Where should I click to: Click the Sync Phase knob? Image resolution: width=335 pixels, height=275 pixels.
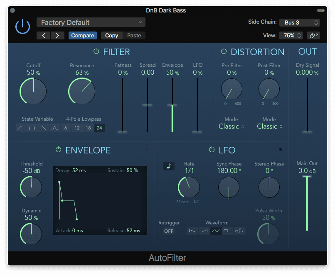pos(229,187)
